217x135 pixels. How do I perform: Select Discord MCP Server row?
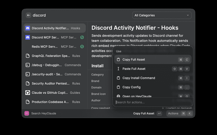coord(55,37)
